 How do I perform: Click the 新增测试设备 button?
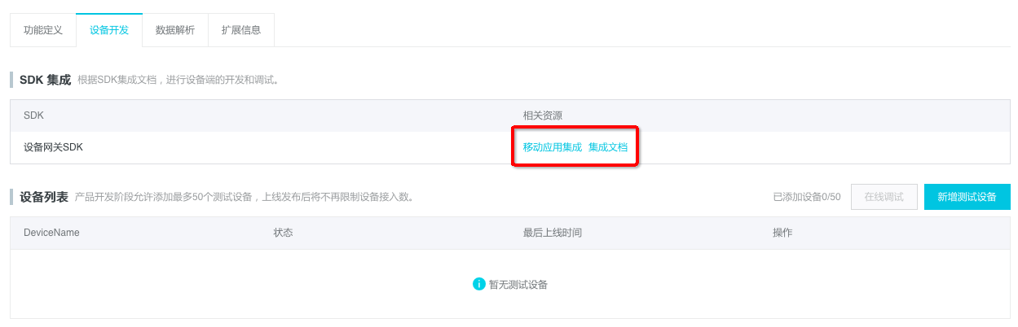pos(967,197)
